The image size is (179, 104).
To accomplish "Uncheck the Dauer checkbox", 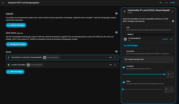I will click(124, 82).
